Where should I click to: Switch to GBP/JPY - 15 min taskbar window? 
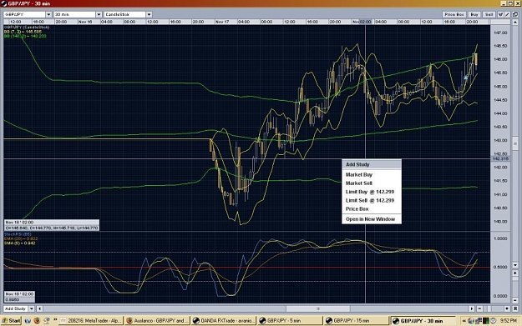tap(357, 321)
